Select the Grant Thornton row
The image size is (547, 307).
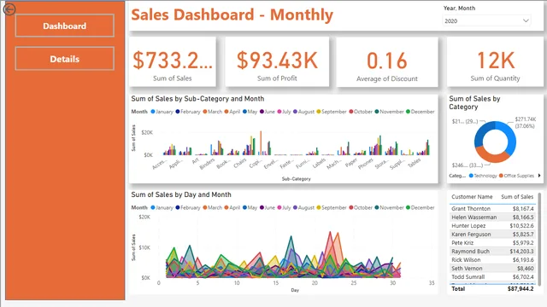point(492,208)
